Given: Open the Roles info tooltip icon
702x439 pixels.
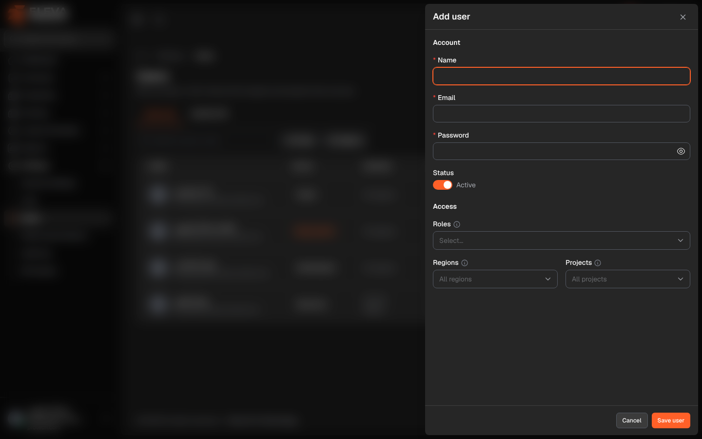Looking at the screenshot, I should click(x=457, y=224).
